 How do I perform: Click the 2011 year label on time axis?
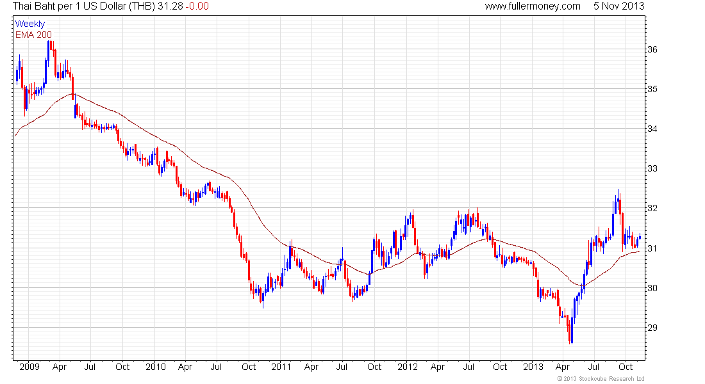click(281, 367)
